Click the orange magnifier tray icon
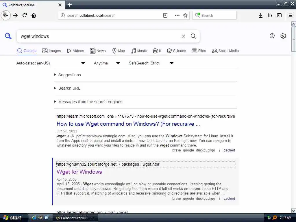Image resolution: width=296 pixels, height=222 pixels. pyautogui.click(x=275, y=218)
